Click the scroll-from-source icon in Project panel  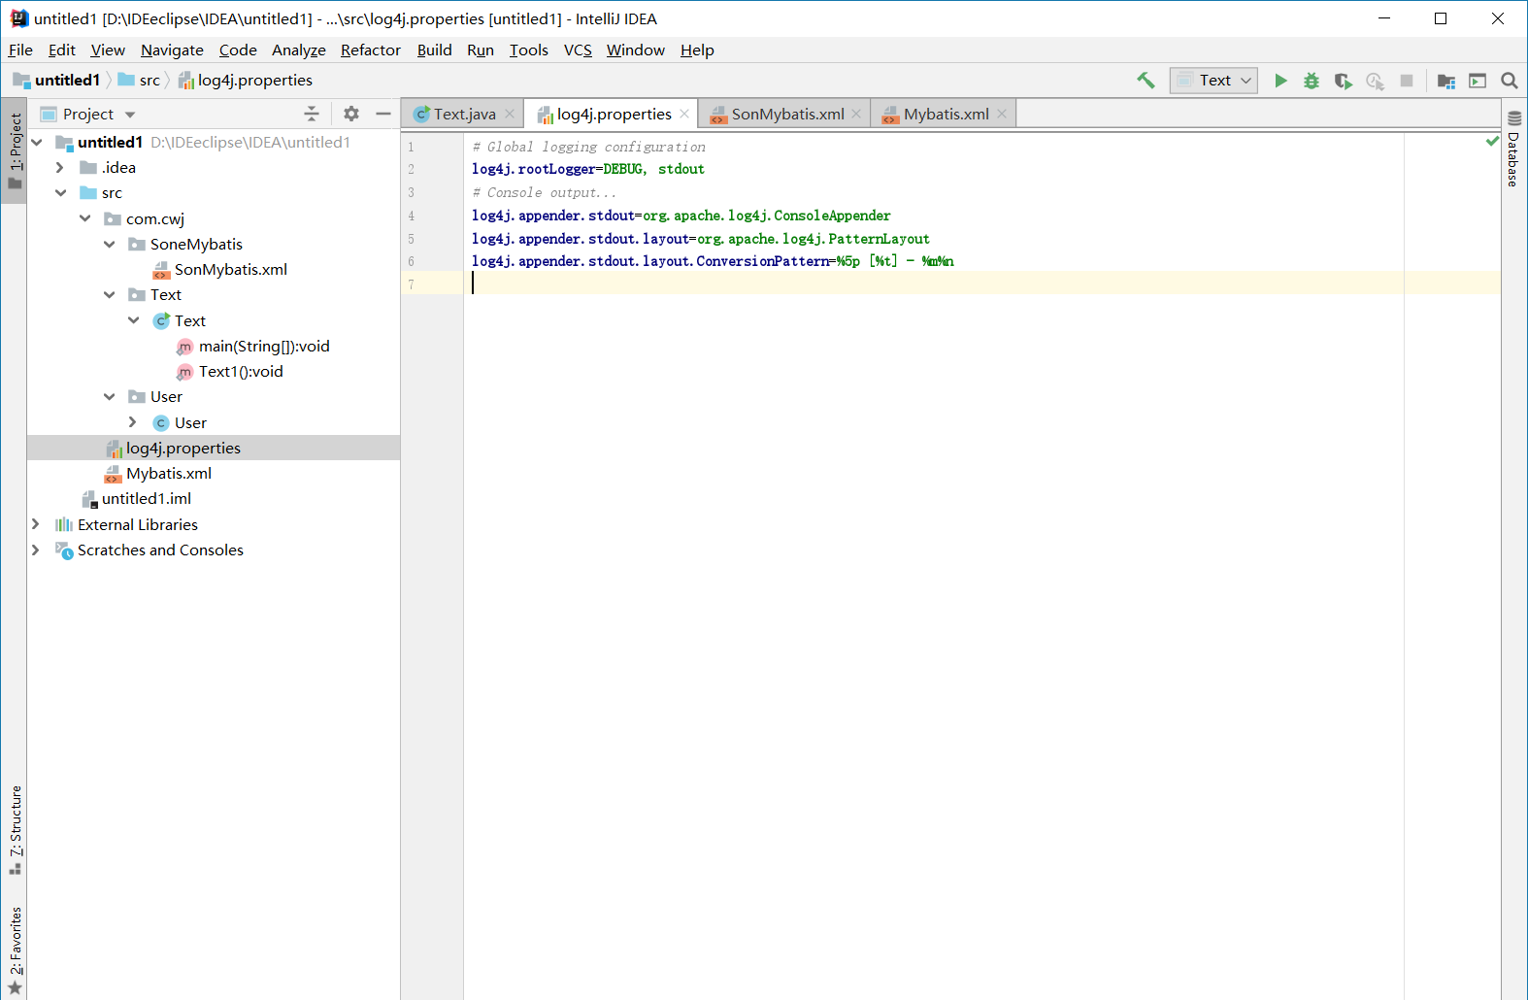coord(312,114)
